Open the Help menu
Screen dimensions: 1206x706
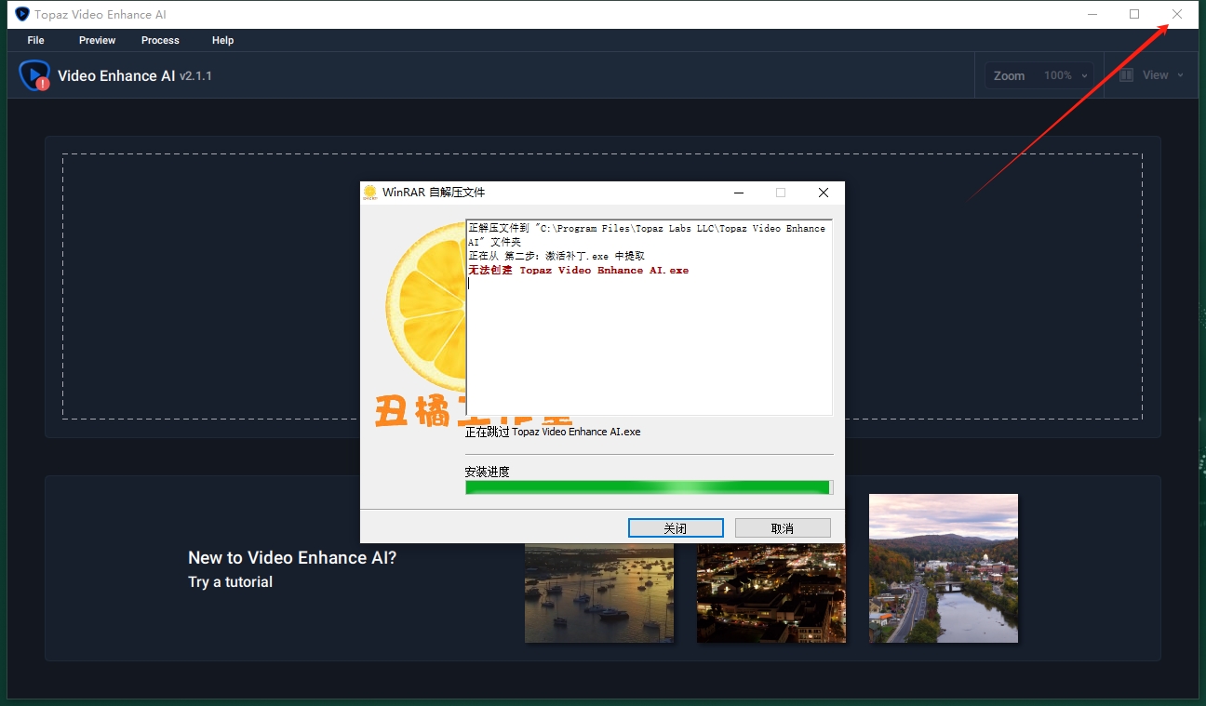coord(222,40)
